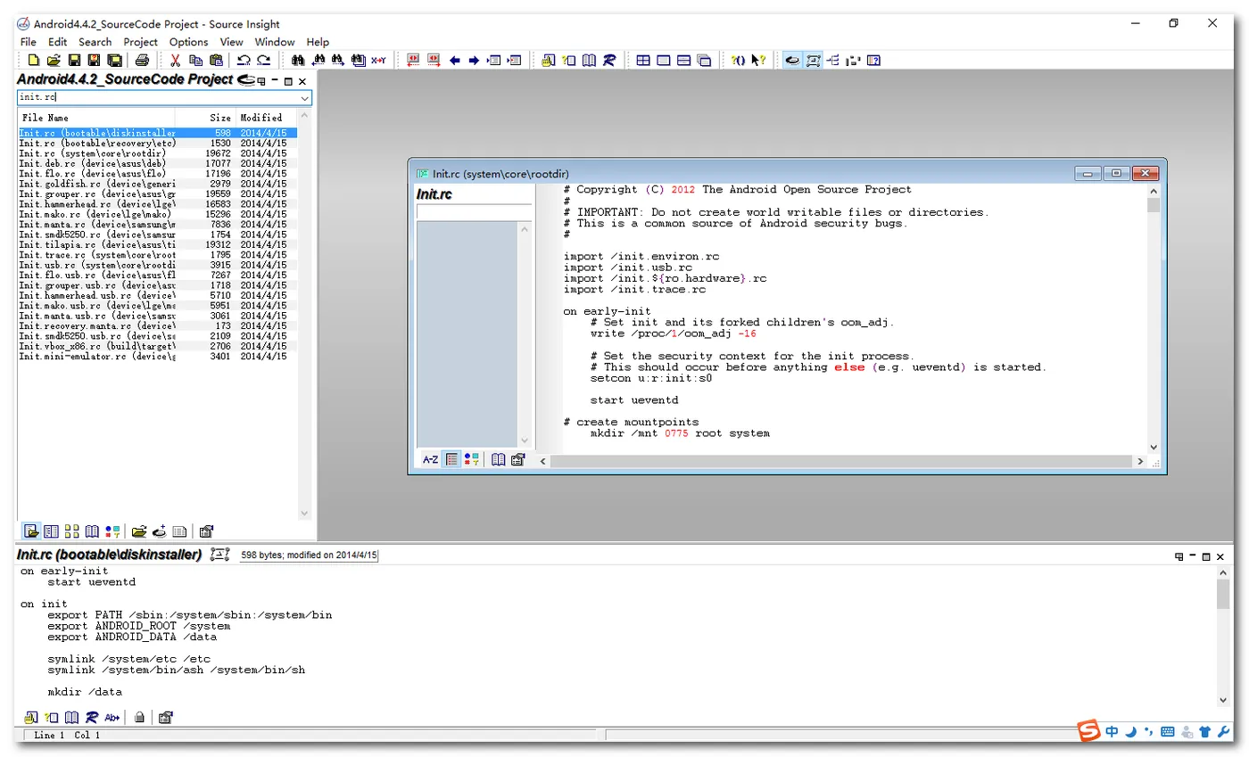Image resolution: width=1249 pixels, height=757 pixels.
Task: Open the Options menu
Action: [x=189, y=42]
